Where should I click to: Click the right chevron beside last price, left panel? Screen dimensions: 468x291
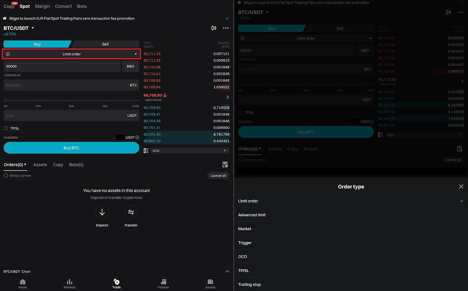coord(227,97)
